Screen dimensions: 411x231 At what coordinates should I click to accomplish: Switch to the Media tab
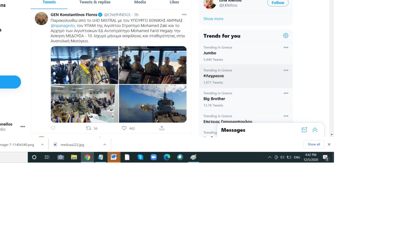coord(140,2)
